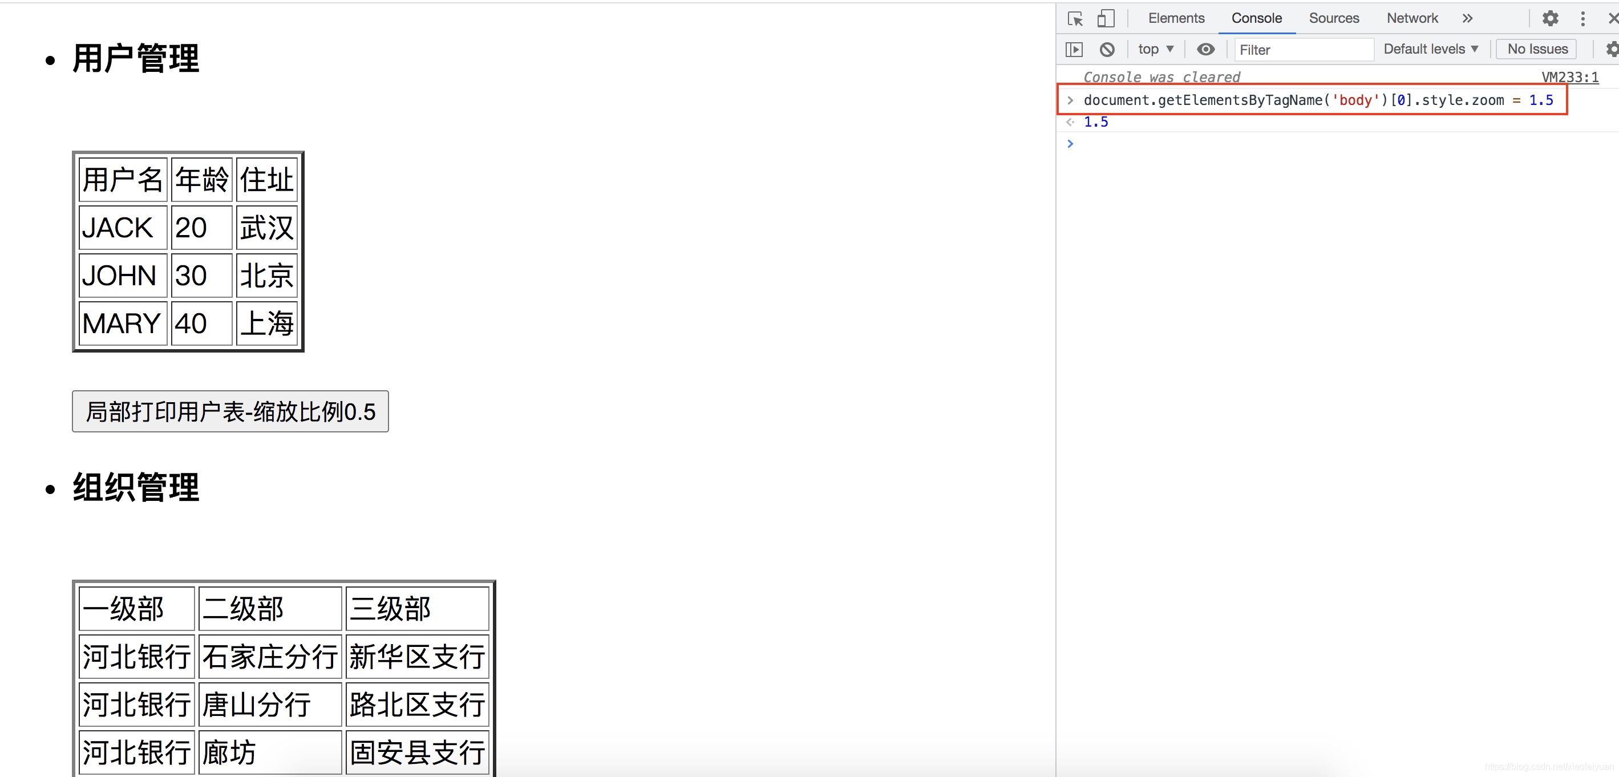Open DevTools settings gear in tab bar
1619x777 pixels.
[x=1550, y=19]
